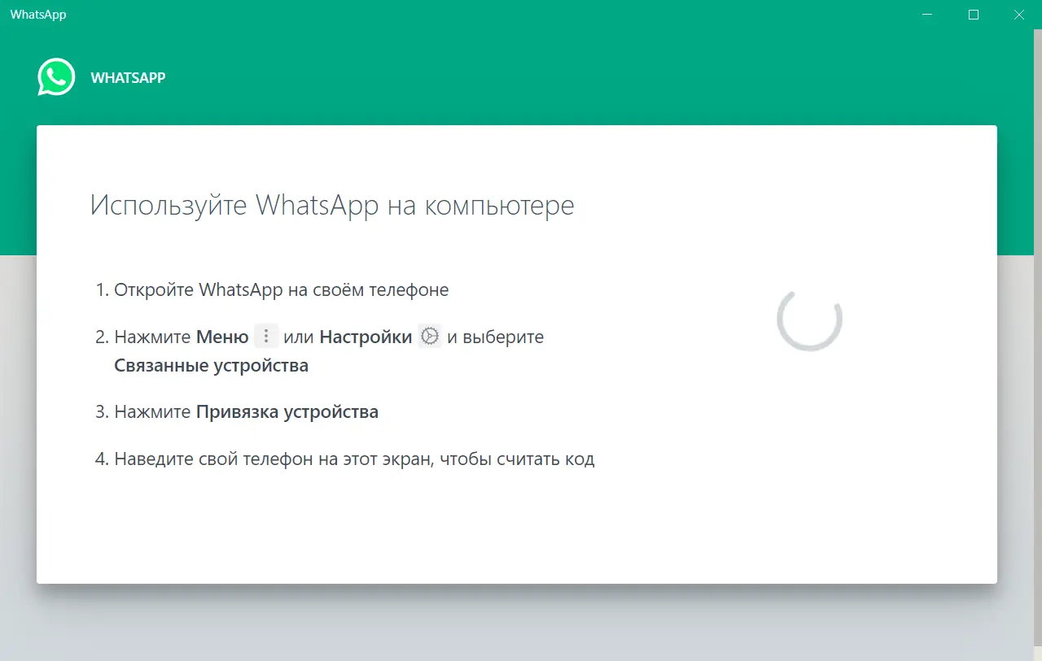The height and width of the screenshot is (661, 1042).
Task: Close the WhatsApp window
Action: (x=1019, y=15)
